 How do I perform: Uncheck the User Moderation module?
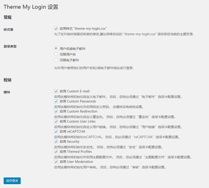coord(56,162)
